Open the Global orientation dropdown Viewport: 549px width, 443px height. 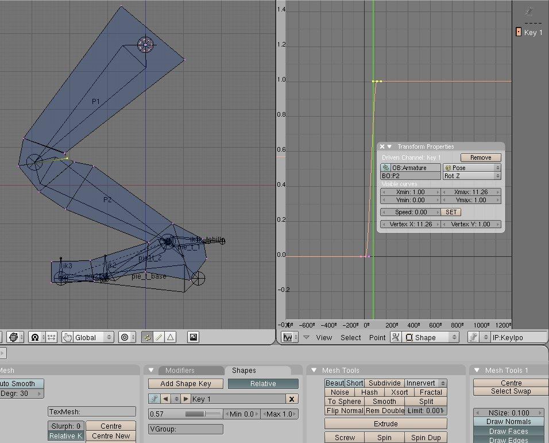(93, 337)
